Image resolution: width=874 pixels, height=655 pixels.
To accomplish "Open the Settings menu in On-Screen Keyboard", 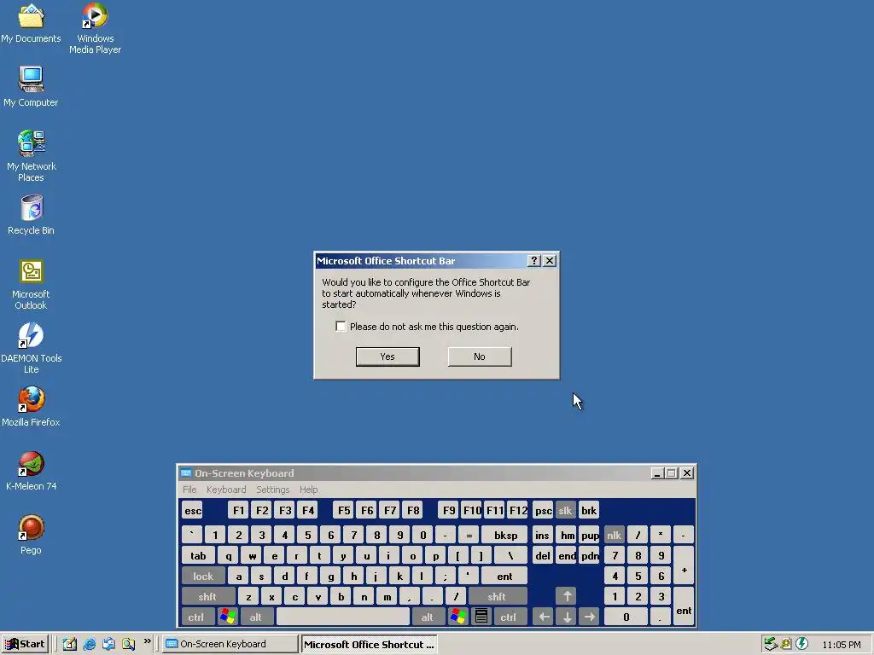I will (272, 490).
